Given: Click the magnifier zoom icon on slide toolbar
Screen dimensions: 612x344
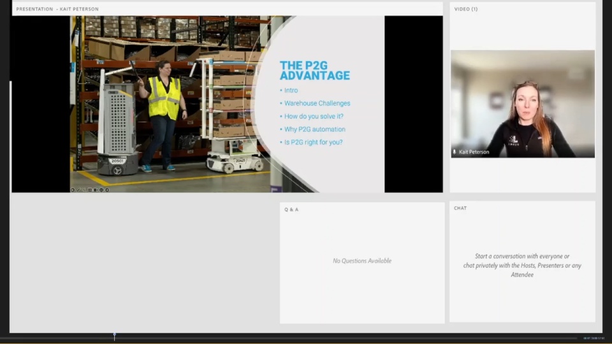Looking at the screenshot, I should (x=84, y=190).
